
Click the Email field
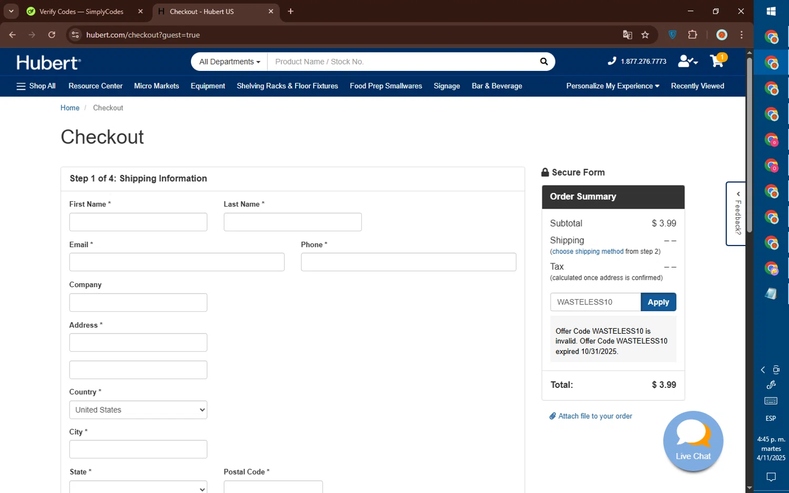click(177, 262)
